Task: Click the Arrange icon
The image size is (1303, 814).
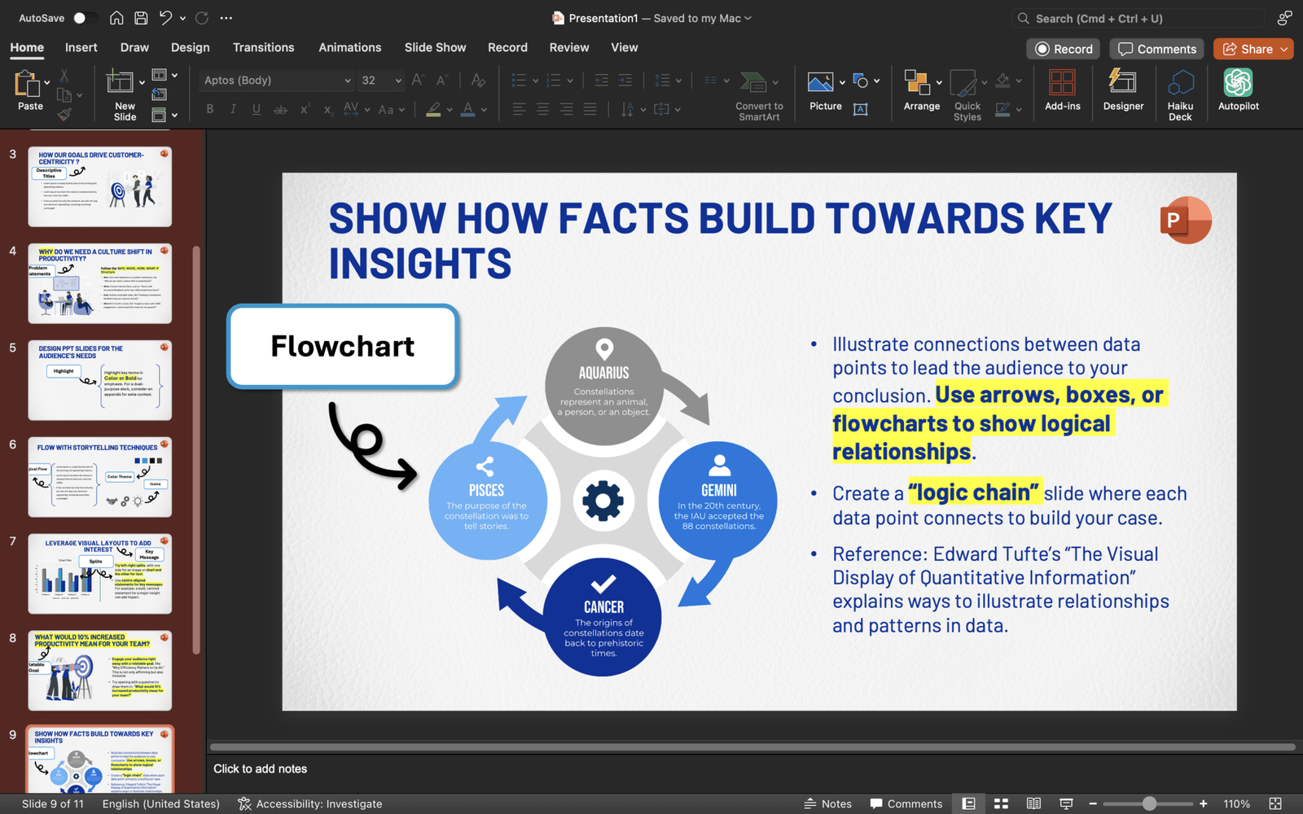Action: pos(918,85)
